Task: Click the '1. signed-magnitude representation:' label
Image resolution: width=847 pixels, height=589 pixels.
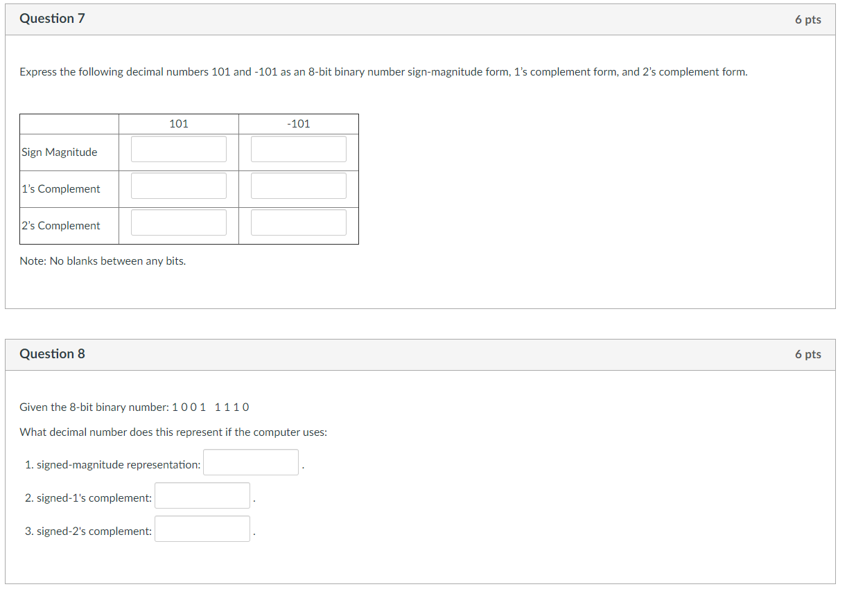Action: tap(113, 465)
